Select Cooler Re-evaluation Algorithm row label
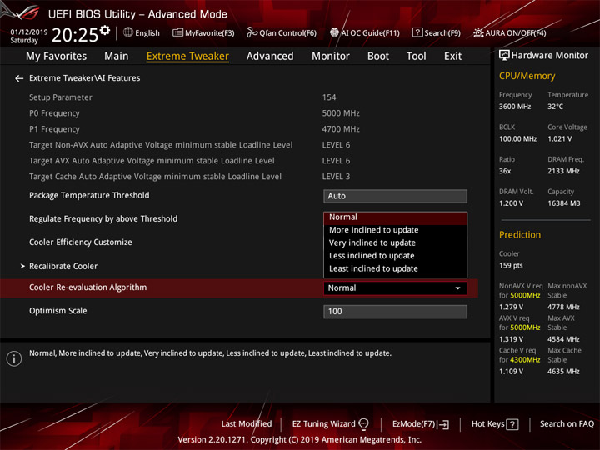600x450 pixels. pos(88,287)
